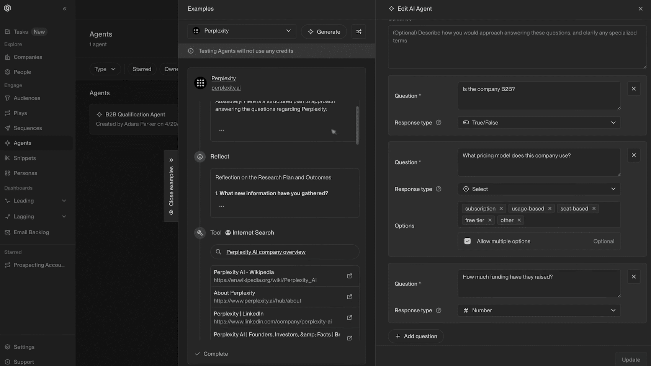Click Close examples vertical tab
Viewport: 651px width, 366px height.
[171, 186]
